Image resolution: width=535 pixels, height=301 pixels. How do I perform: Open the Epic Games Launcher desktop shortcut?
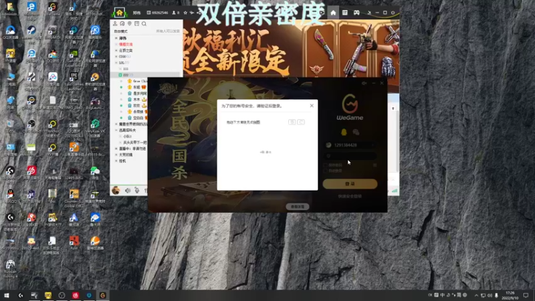[74, 81]
